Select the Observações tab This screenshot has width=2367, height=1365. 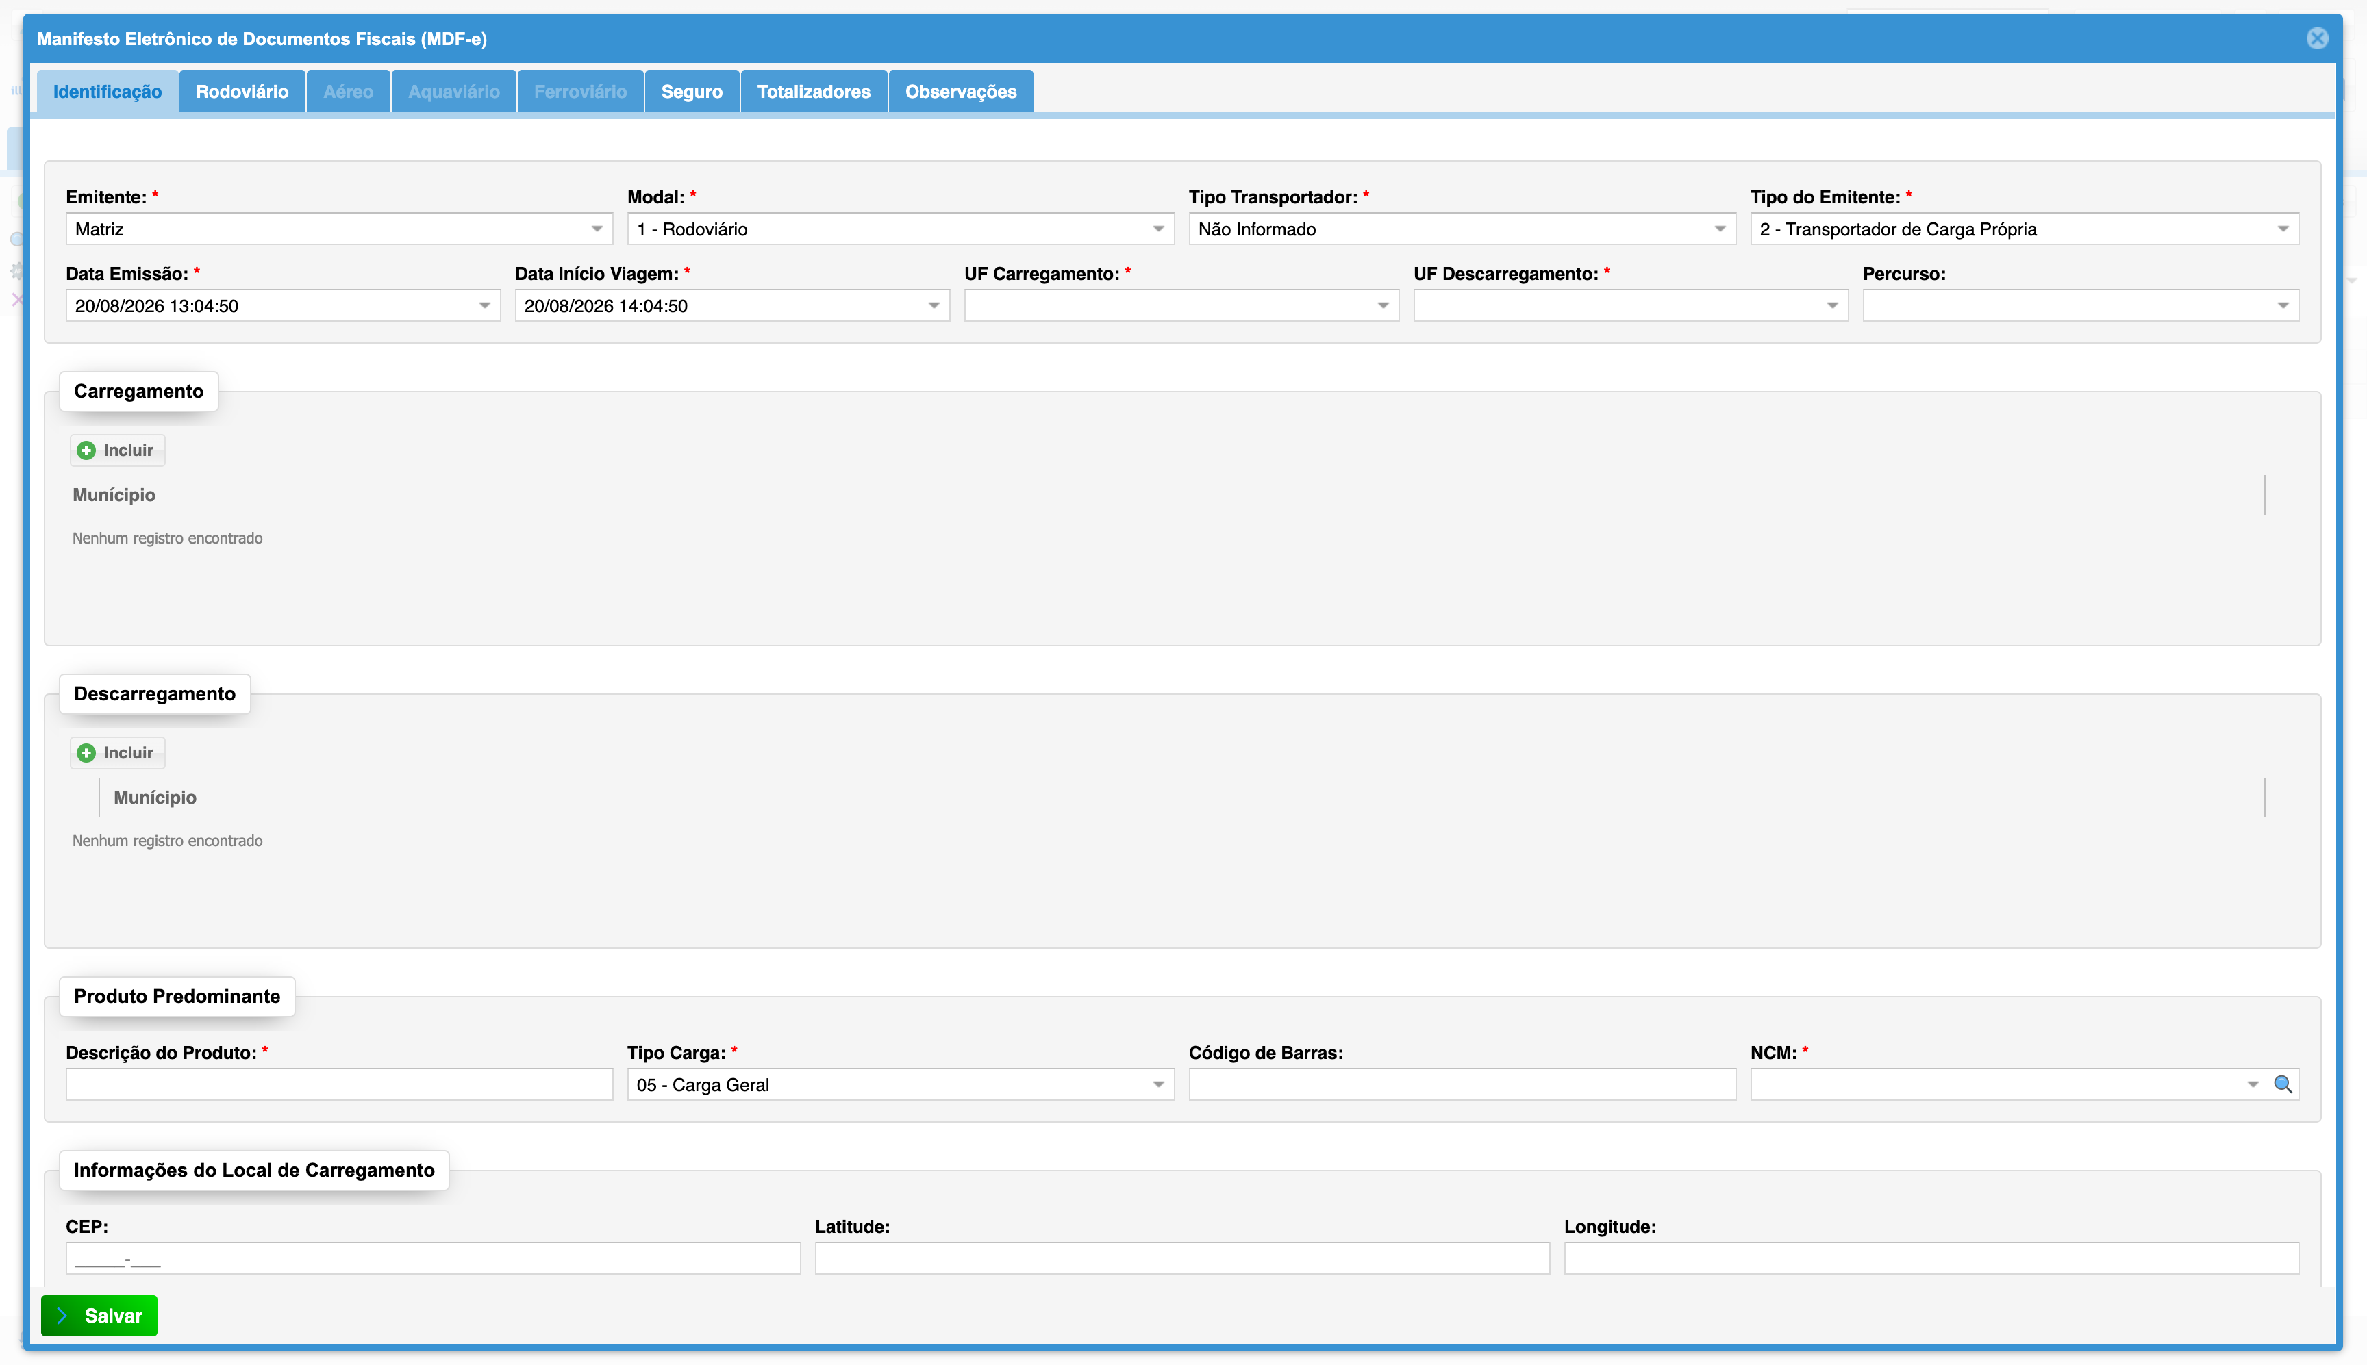[960, 92]
